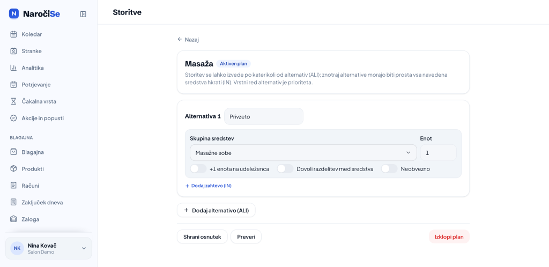Screen dimensions: 549x267
Task: Click Shrani osnutek button
Action: click(202, 237)
